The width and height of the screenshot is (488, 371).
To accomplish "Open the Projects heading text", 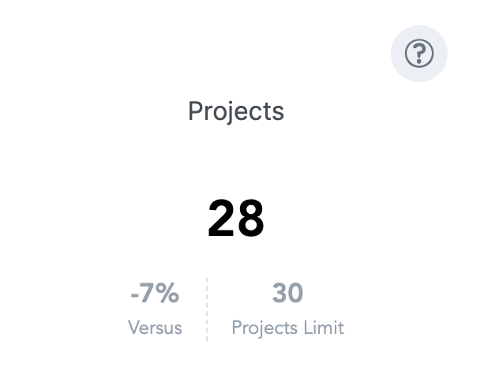I will coord(236,111).
